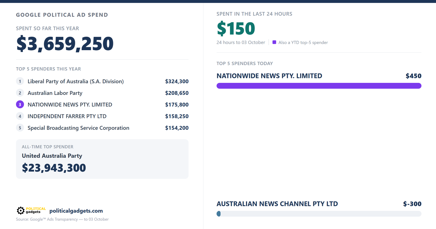Click the $175,800 amount
Image resolution: width=436 pixels, height=229 pixels.
tap(177, 105)
